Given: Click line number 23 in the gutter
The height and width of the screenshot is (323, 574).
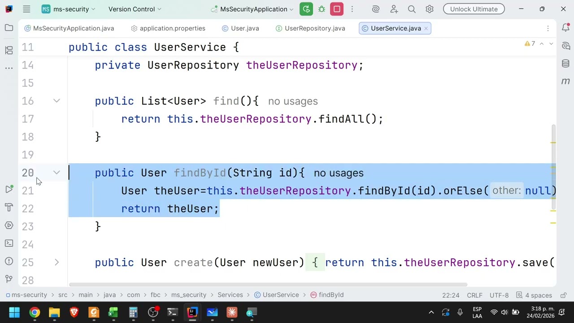Looking at the screenshot, I should (28, 227).
